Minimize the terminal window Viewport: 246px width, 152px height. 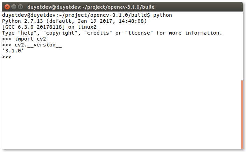pyautogui.click(x=14, y=7)
